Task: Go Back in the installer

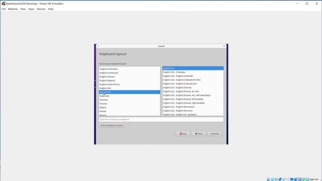Action: [199, 134]
